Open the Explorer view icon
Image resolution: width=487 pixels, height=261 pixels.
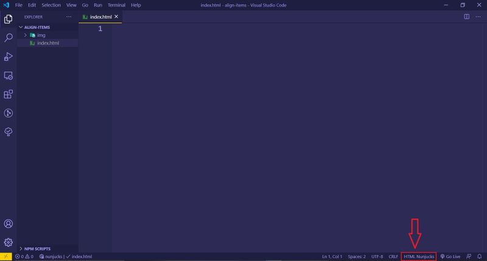[9, 19]
